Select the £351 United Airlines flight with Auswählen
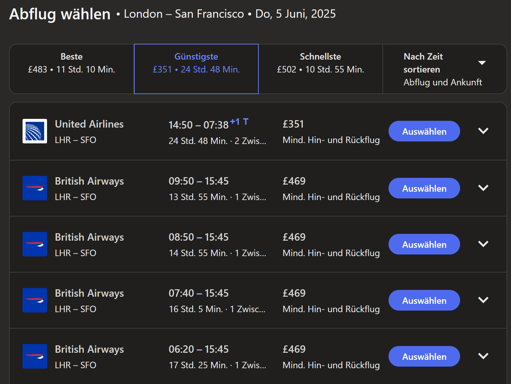The image size is (511, 384). 424,131
